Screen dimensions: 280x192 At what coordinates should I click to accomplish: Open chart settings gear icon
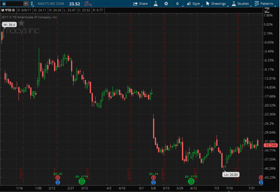click(x=166, y=4)
